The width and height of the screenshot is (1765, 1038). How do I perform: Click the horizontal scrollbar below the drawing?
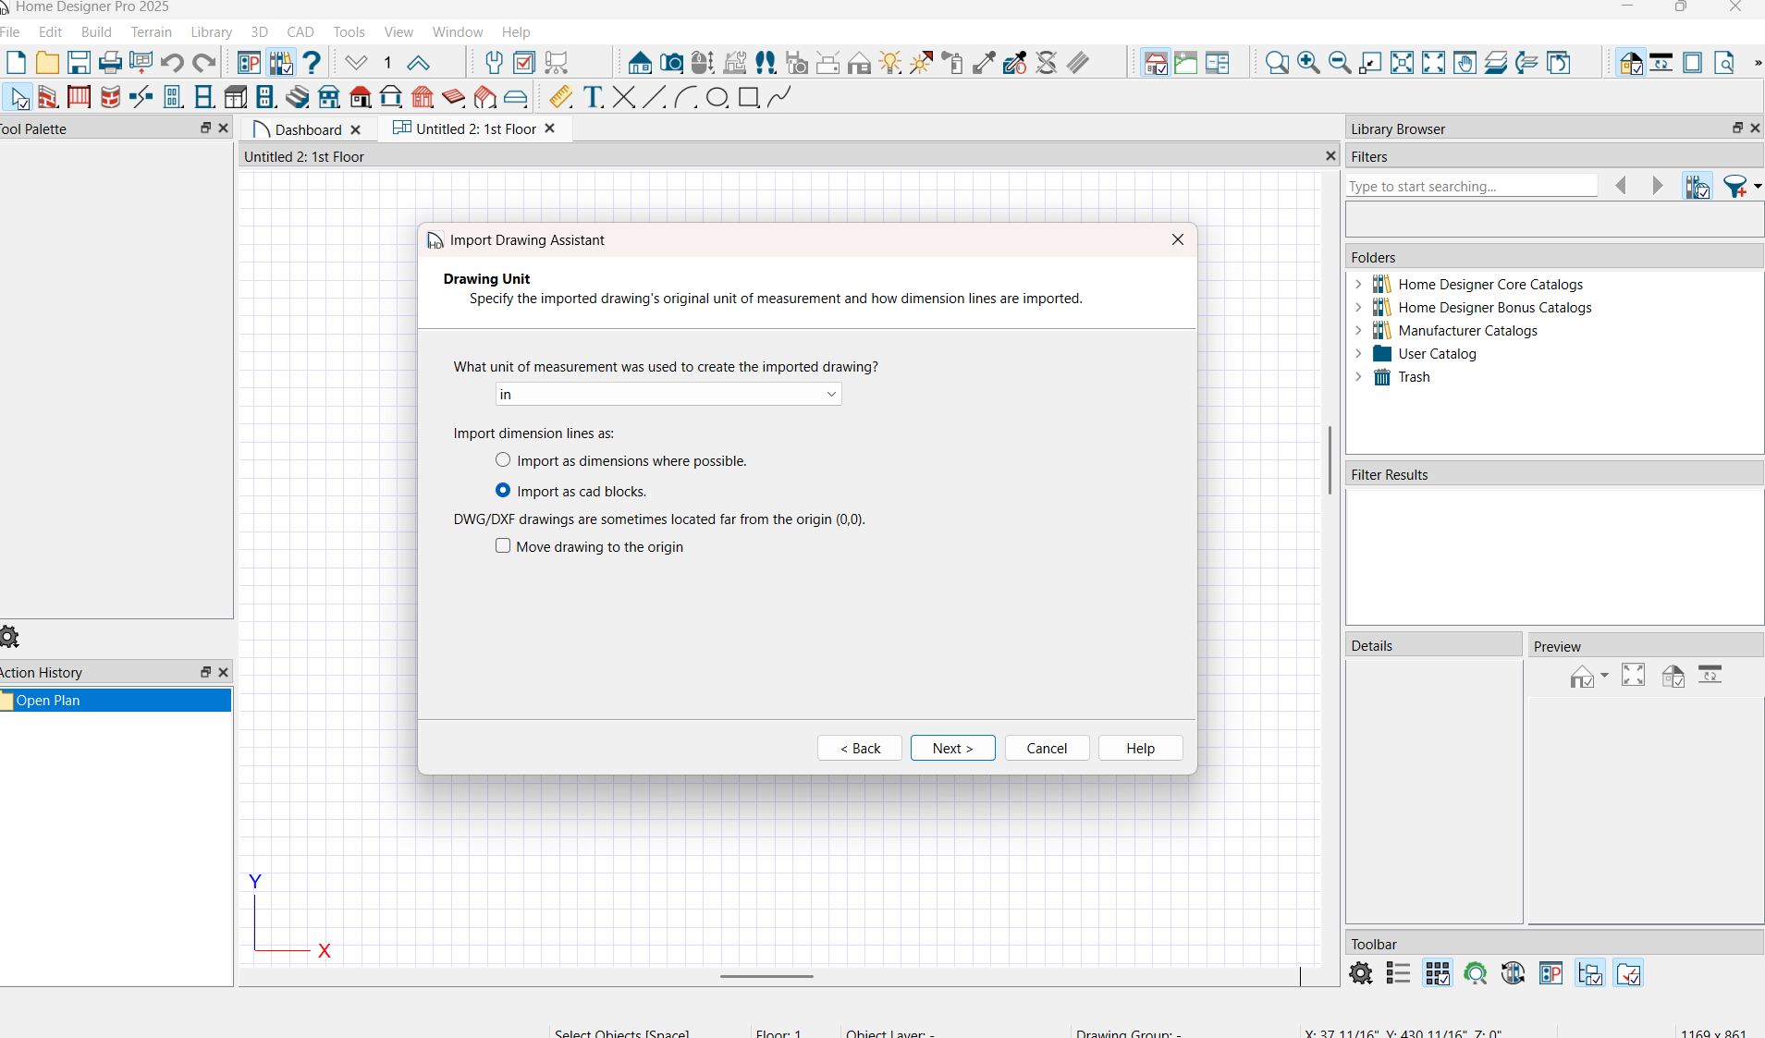(766, 976)
